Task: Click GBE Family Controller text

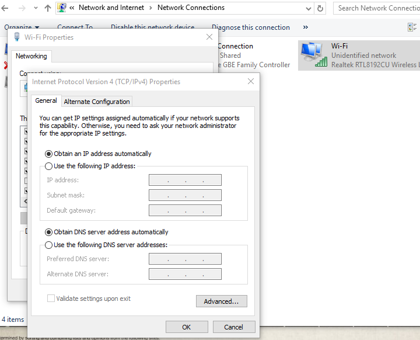Action: pyautogui.click(x=256, y=65)
